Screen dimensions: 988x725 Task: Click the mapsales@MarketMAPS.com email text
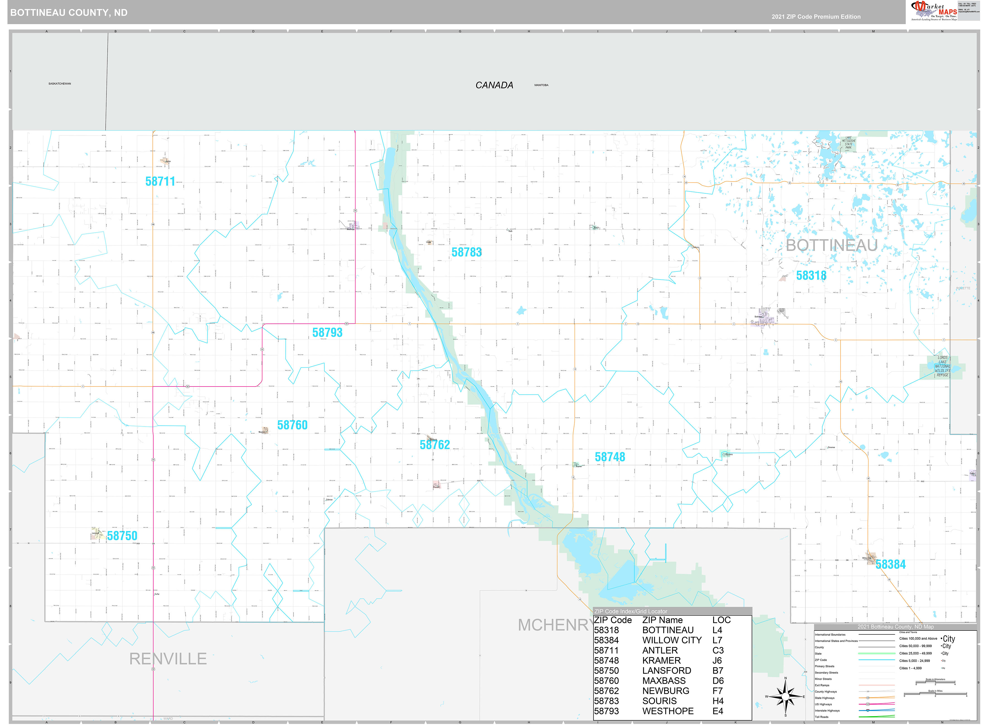[x=969, y=11]
